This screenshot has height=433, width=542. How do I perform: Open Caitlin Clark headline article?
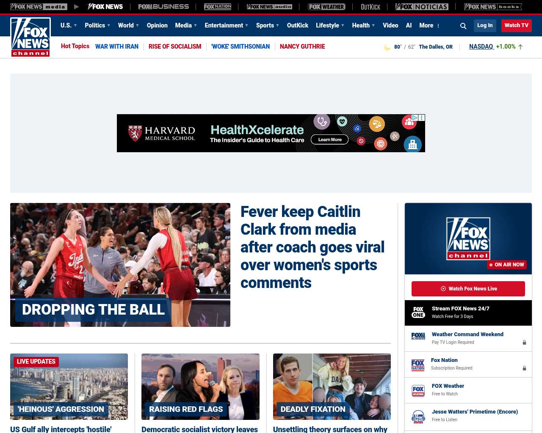(x=312, y=247)
